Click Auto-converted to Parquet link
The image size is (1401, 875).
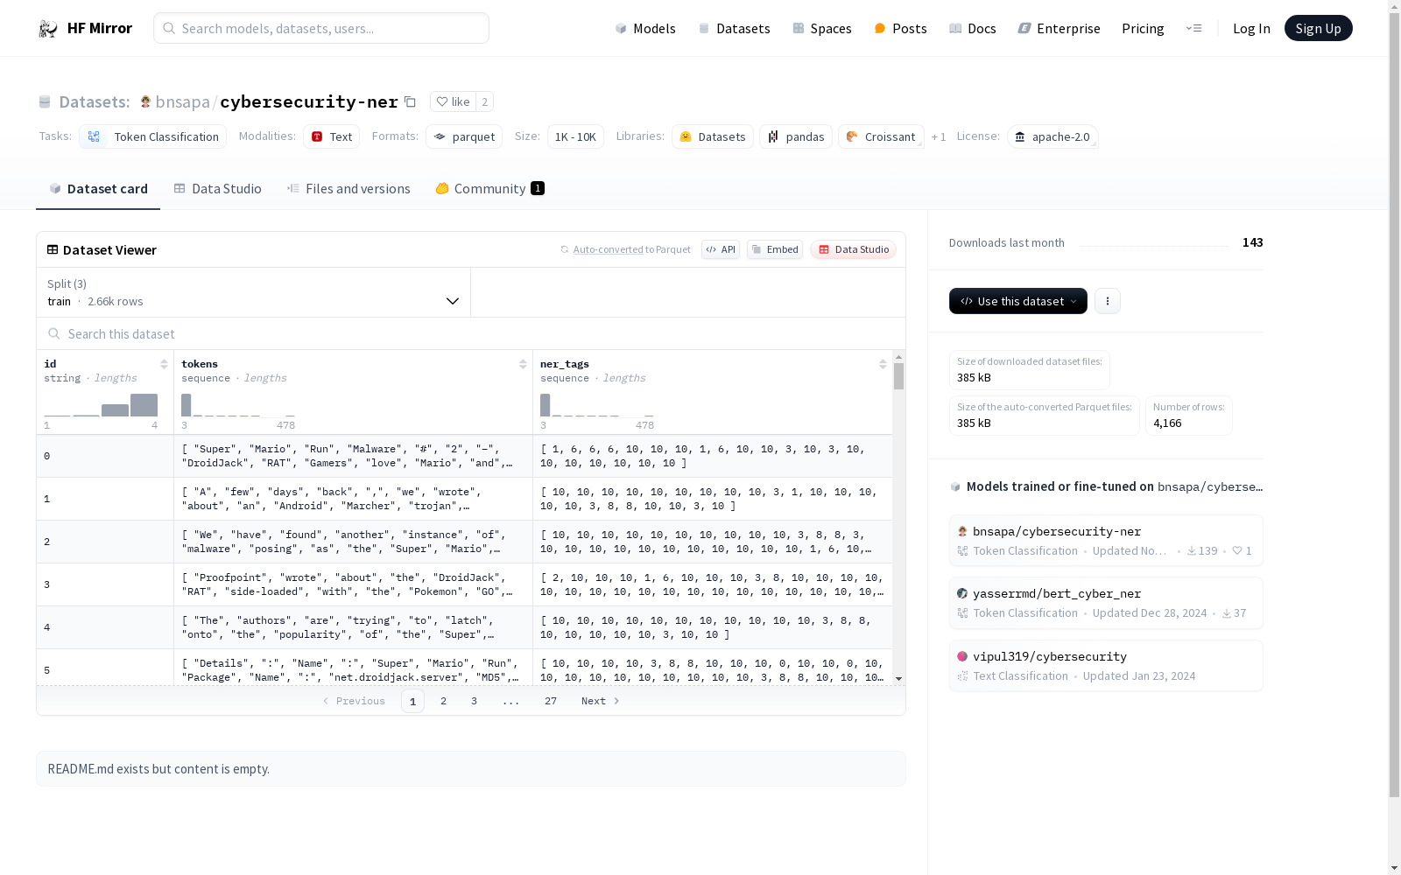625,249
